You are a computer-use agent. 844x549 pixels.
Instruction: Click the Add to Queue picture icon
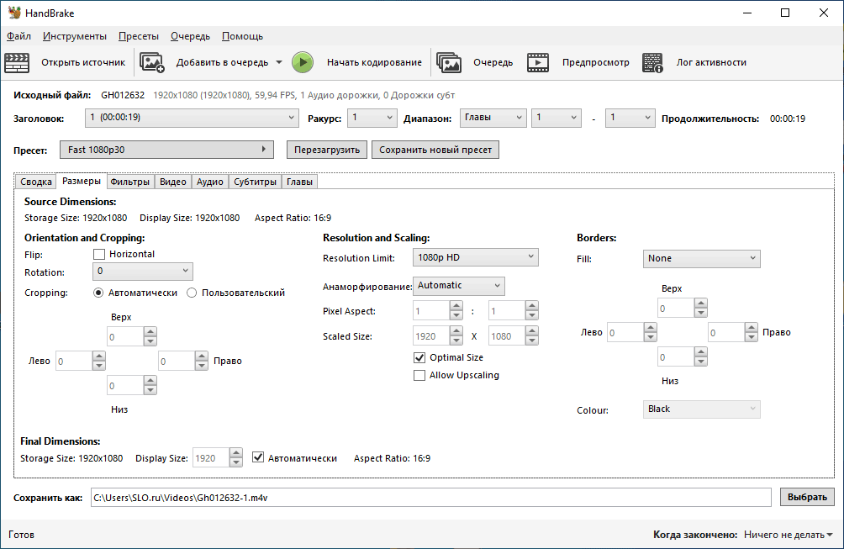click(x=152, y=62)
